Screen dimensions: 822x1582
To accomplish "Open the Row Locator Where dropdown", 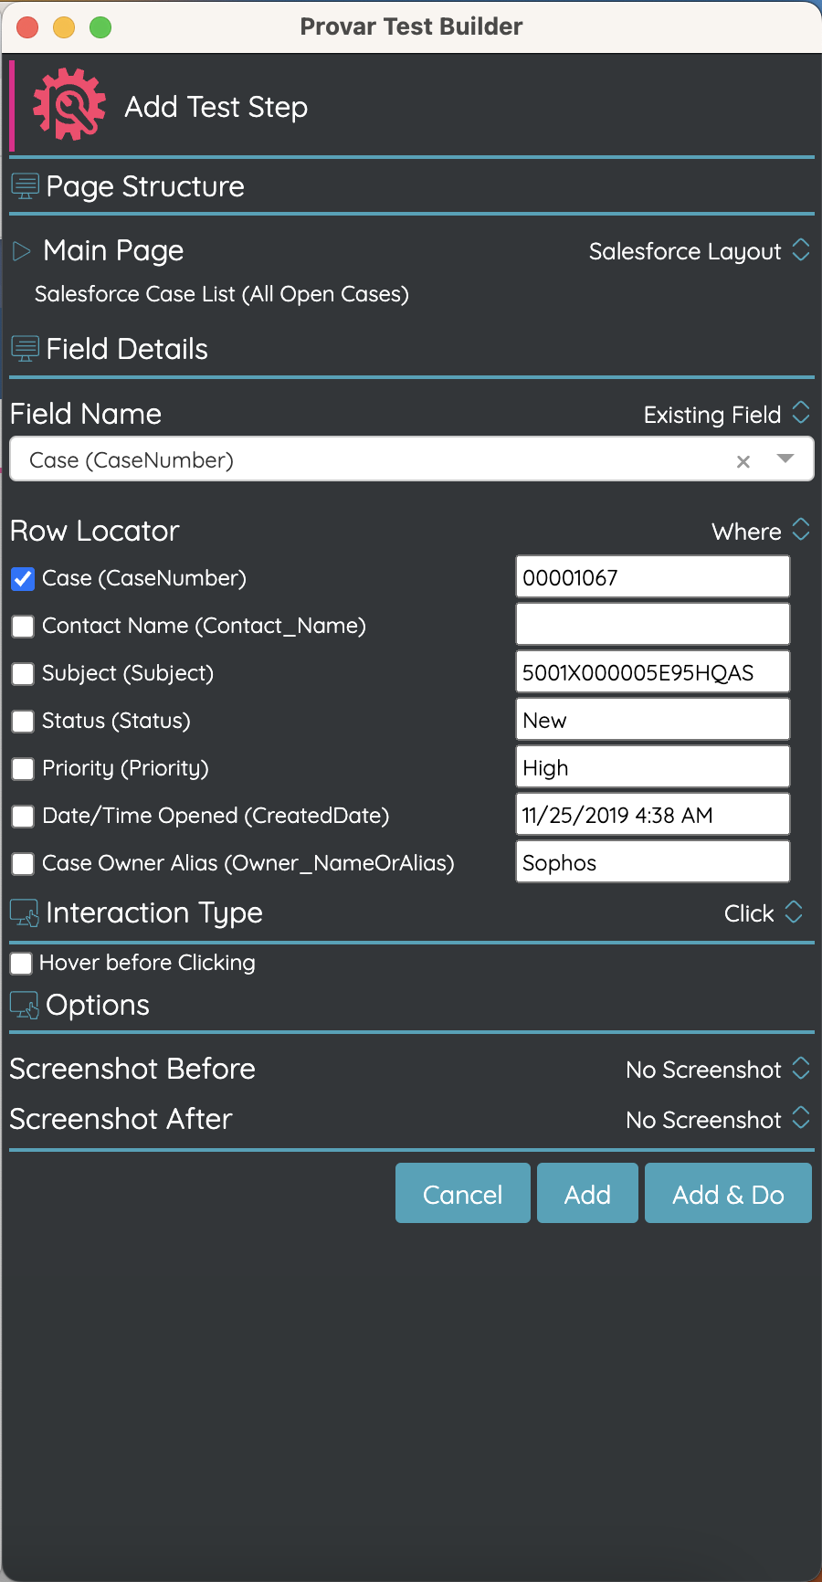I will (760, 531).
